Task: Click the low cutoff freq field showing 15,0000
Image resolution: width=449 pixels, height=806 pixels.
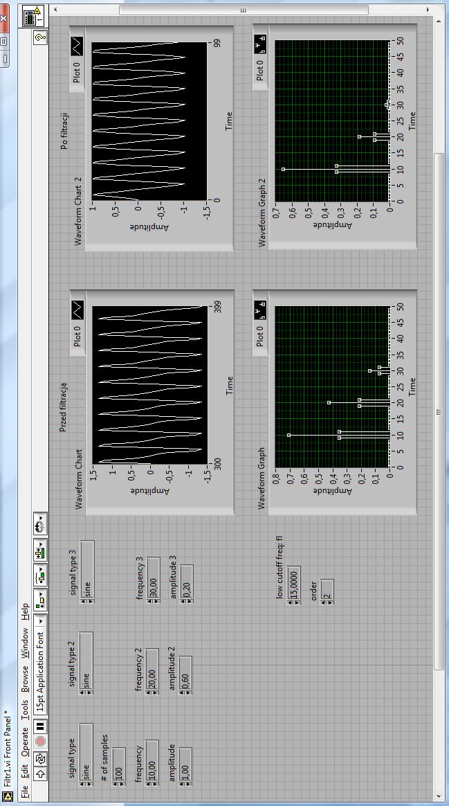Action: (294, 582)
